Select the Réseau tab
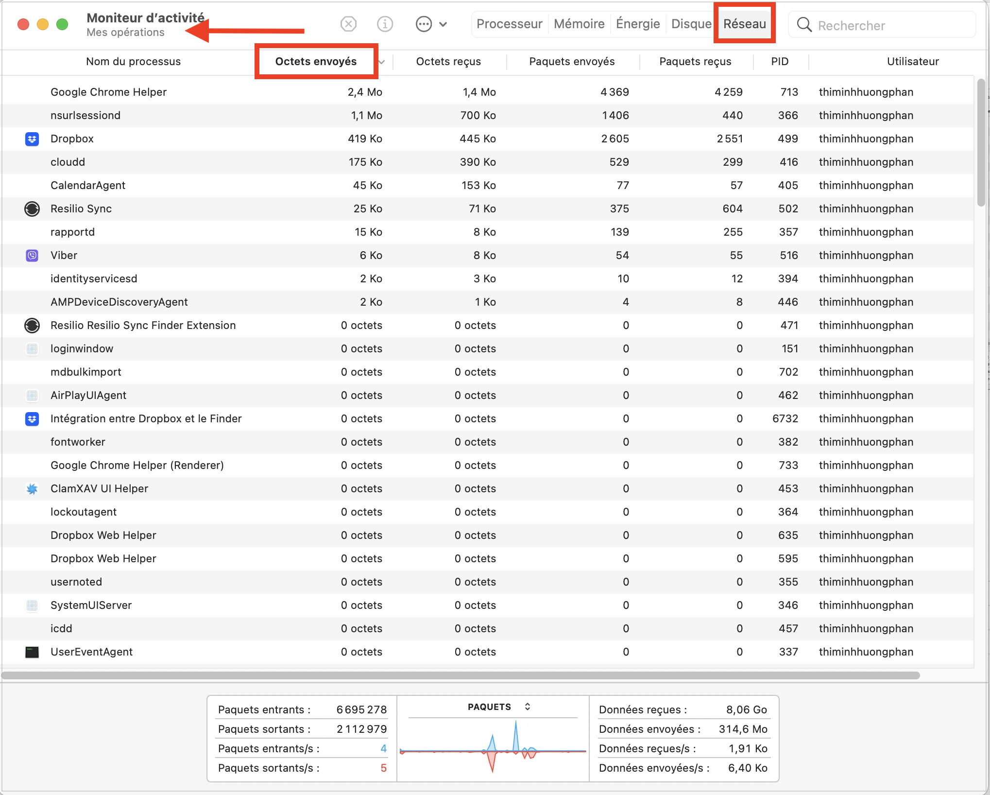Screen dimensions: 990x795 tap(744, 24)
